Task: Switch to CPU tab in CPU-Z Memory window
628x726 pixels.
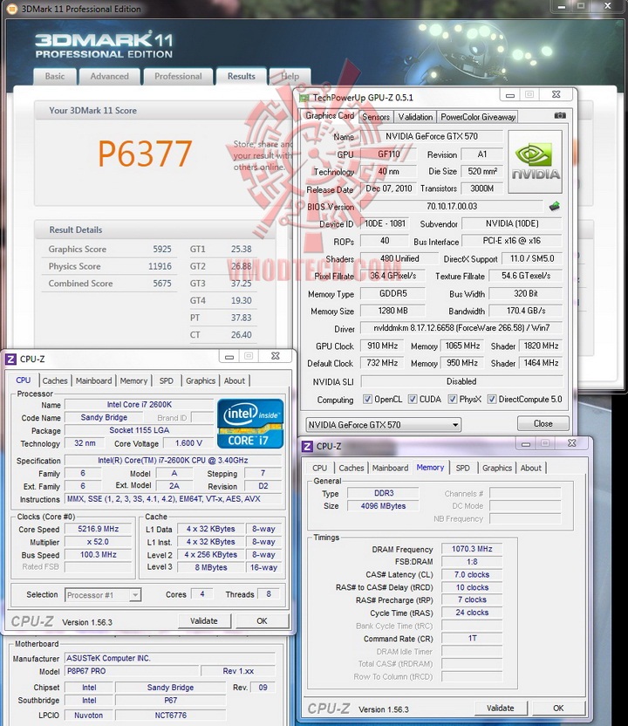Action: click(319, 468)
